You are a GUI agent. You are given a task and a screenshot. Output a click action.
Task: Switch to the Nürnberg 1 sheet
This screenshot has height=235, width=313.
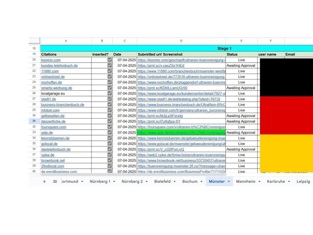[100, 181]
